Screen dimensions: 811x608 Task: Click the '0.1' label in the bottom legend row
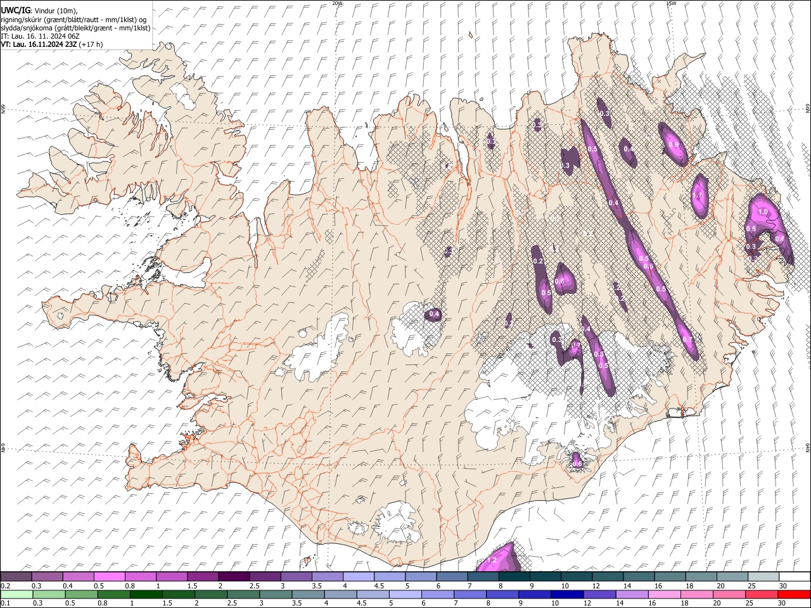(6, 603)
